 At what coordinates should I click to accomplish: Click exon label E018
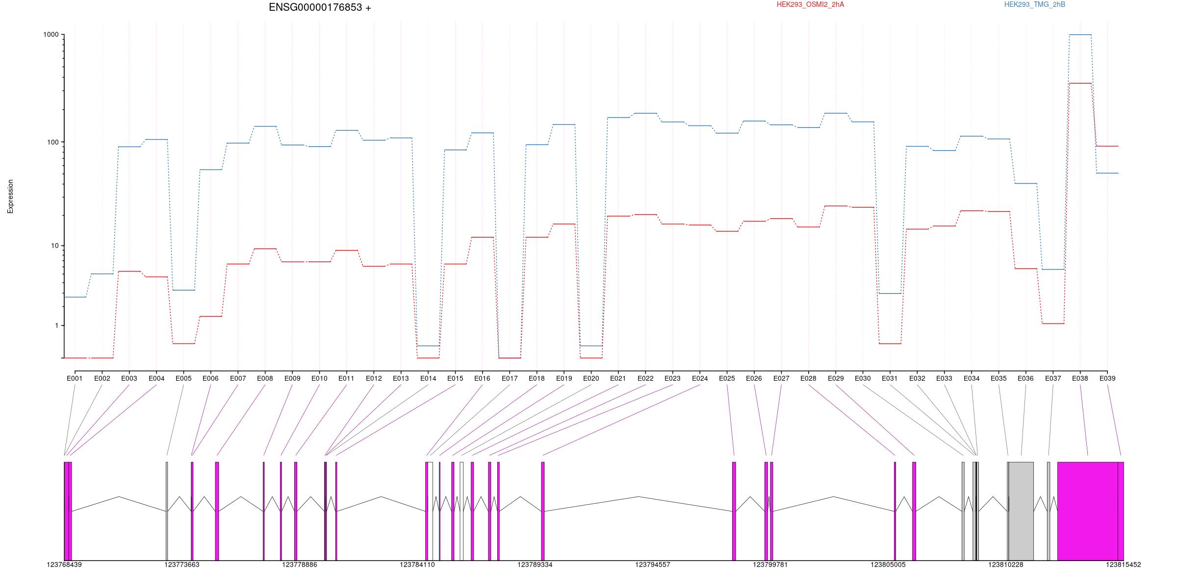pyautogui.click(x=537, y=378)
